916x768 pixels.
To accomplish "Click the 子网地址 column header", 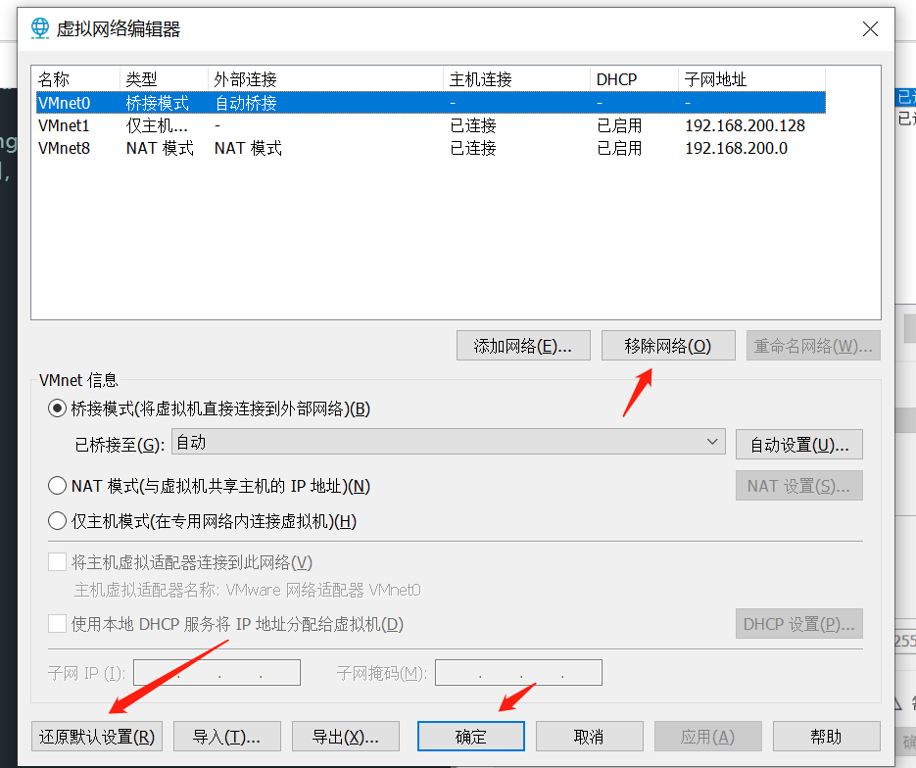I will 751,78.
